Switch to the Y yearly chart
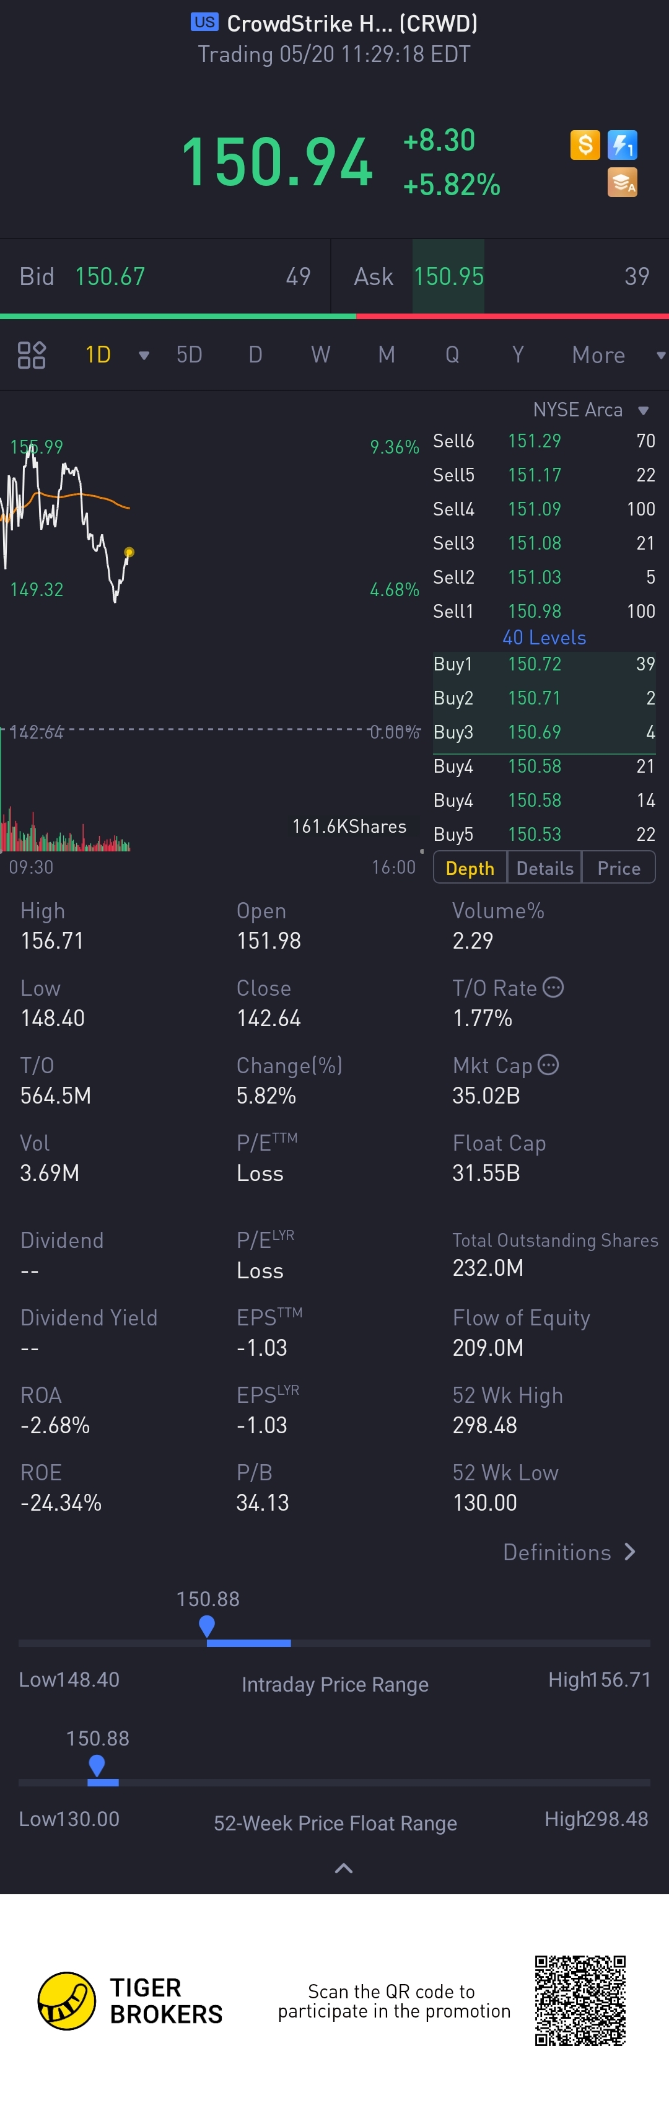 pos(518,355)
